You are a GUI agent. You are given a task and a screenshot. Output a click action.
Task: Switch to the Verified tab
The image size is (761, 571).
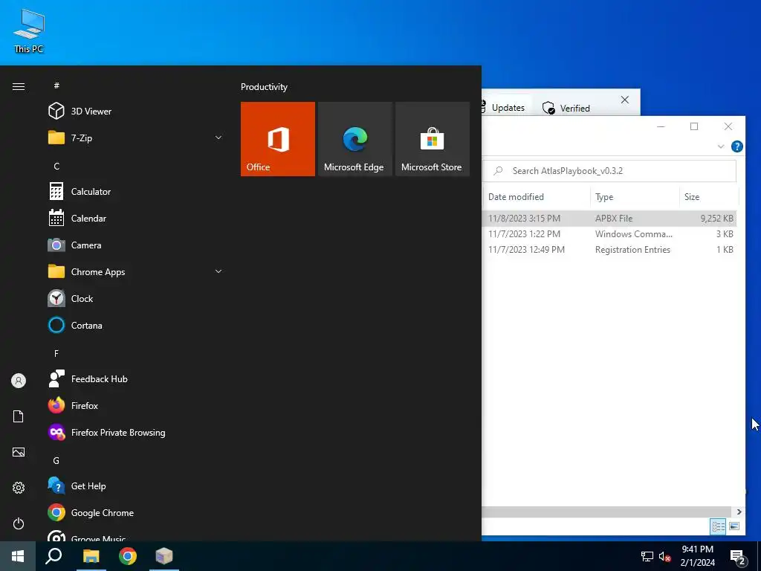click(x=566, y=108)
